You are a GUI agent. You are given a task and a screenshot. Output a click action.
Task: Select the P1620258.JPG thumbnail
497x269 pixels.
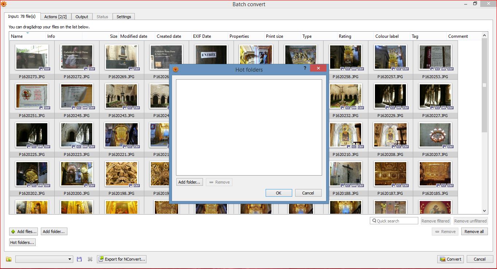click(345, 57)
